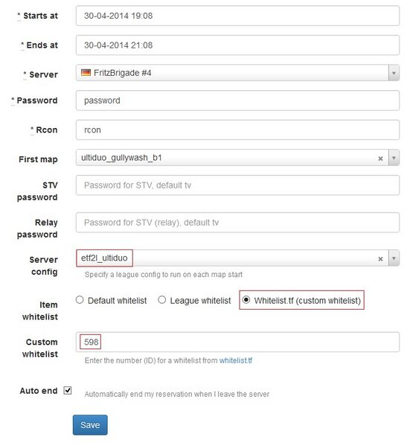Image resolution: width=410 pixels, height=446 pixels.
Task: Clear the First map selection
Action: click(380, 159)
